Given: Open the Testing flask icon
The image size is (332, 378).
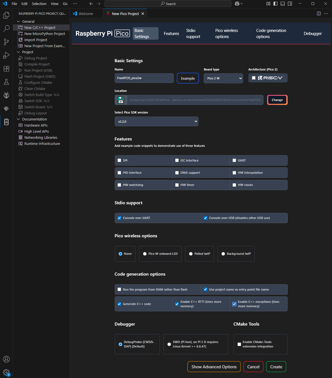Looking at the screenshot, I should (6, 82).
